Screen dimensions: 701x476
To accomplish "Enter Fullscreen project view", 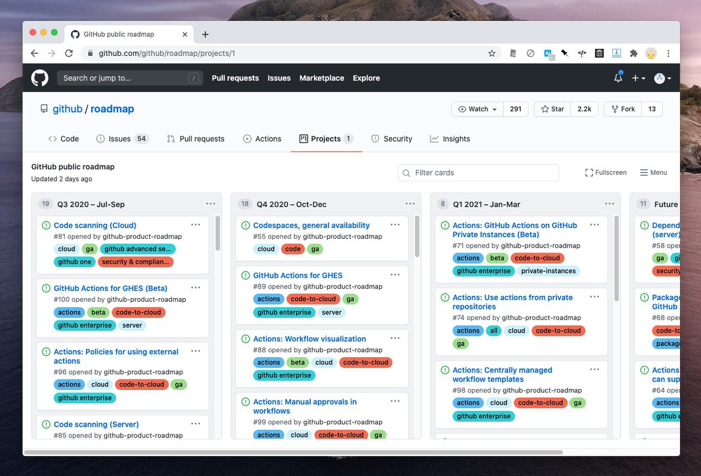I will click(x=606, y=173).
